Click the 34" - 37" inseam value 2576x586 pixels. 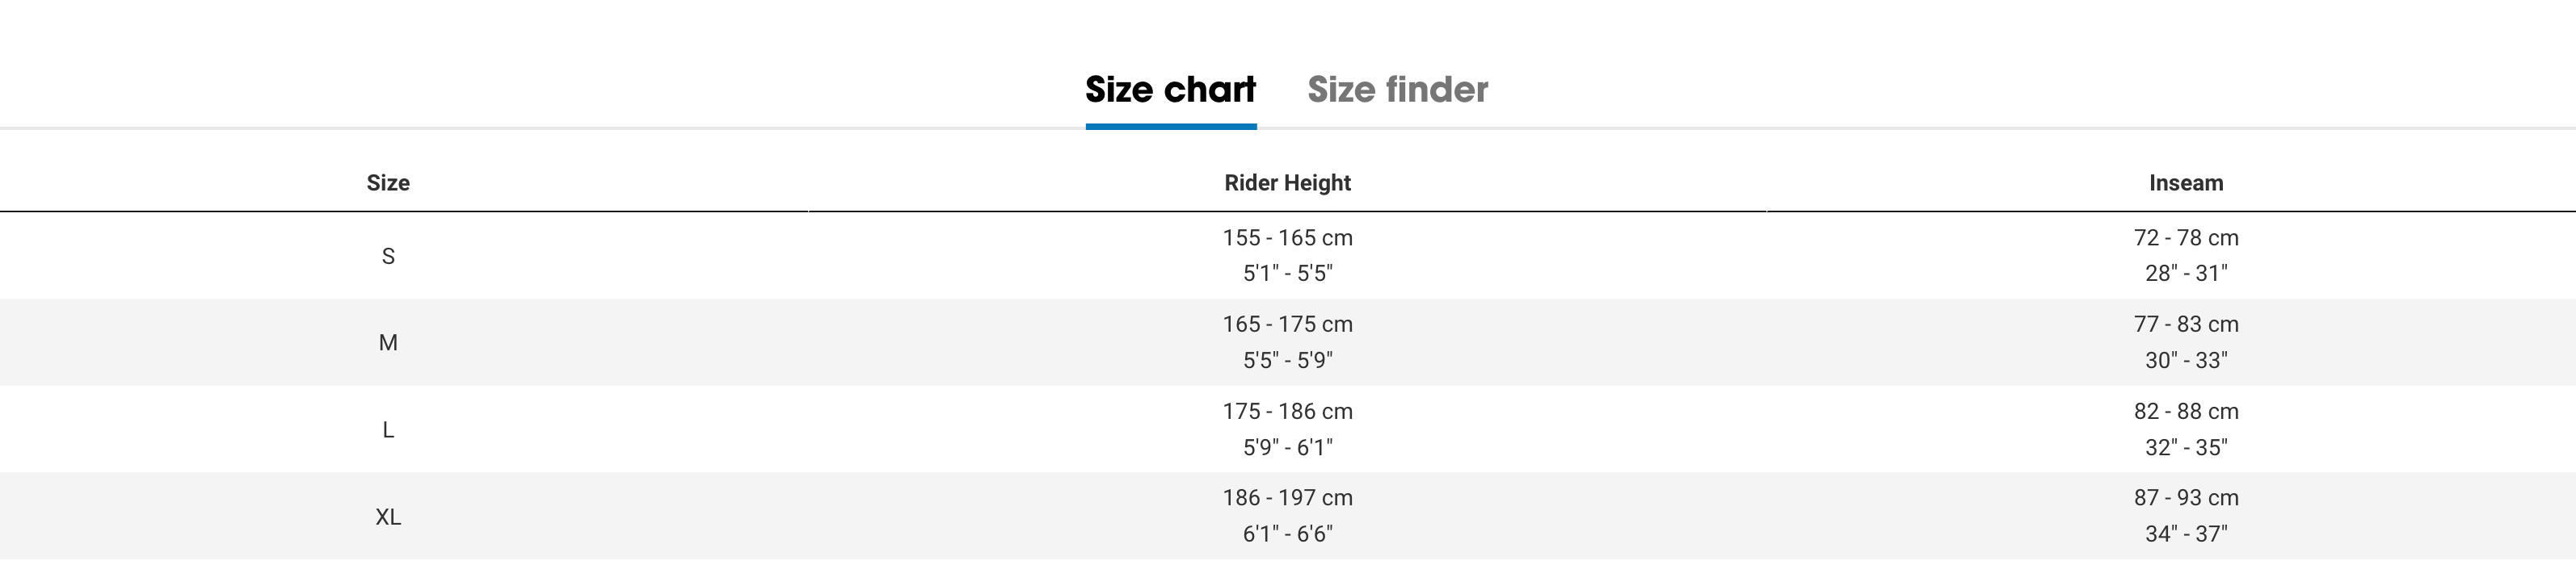coord(2186,534)
